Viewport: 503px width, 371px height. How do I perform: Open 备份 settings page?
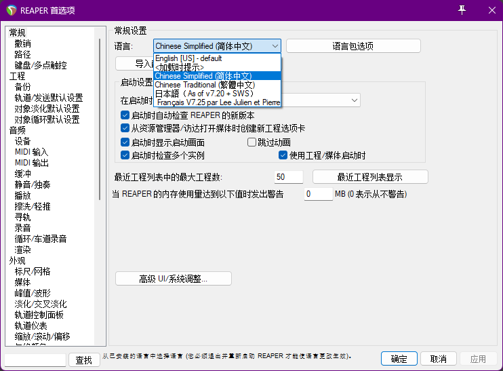coord(23,87)
